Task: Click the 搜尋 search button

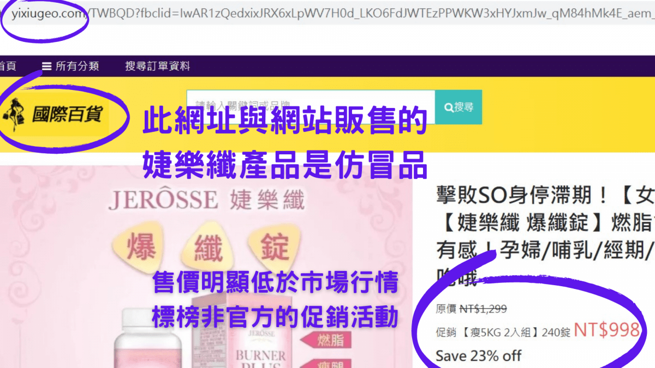Action: point(458,107)
